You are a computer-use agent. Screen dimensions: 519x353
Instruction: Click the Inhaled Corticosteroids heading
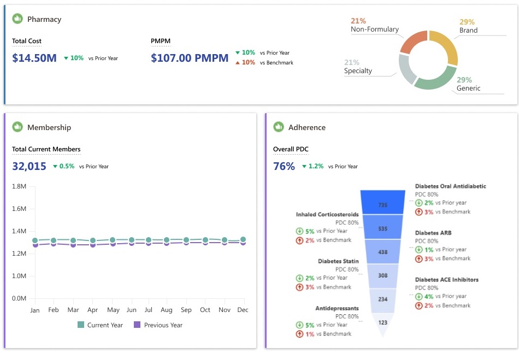coord(327,215)
